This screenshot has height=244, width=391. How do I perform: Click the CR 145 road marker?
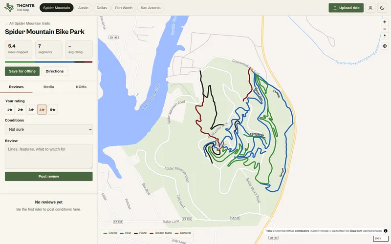(114, 38)
